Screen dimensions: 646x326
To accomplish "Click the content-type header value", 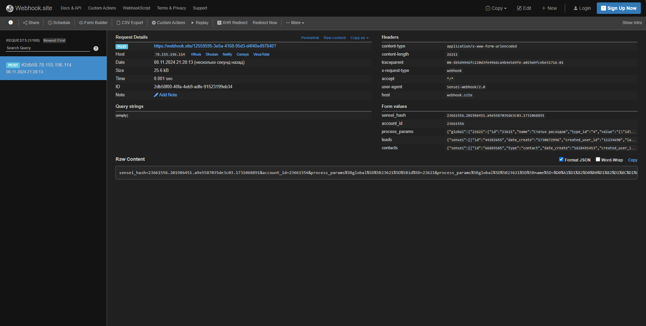I will (482, 46).
